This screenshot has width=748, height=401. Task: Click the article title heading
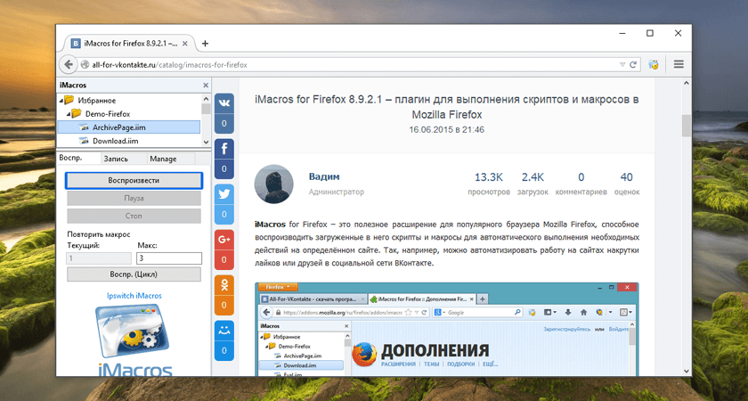tap(446, 107)
